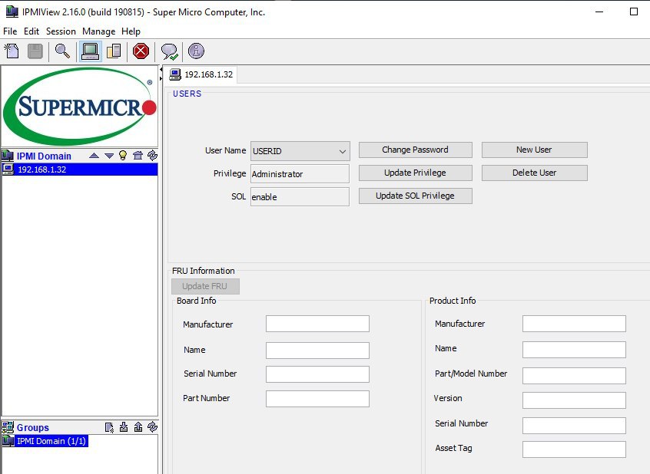Image resolution: width=650 pixels, height=474 pixels.
Task: Click the IPMI Domain header icon
Action: click(x=8, y=156)
